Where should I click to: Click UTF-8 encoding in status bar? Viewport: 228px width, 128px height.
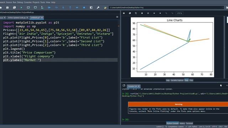tap(214, 127)
